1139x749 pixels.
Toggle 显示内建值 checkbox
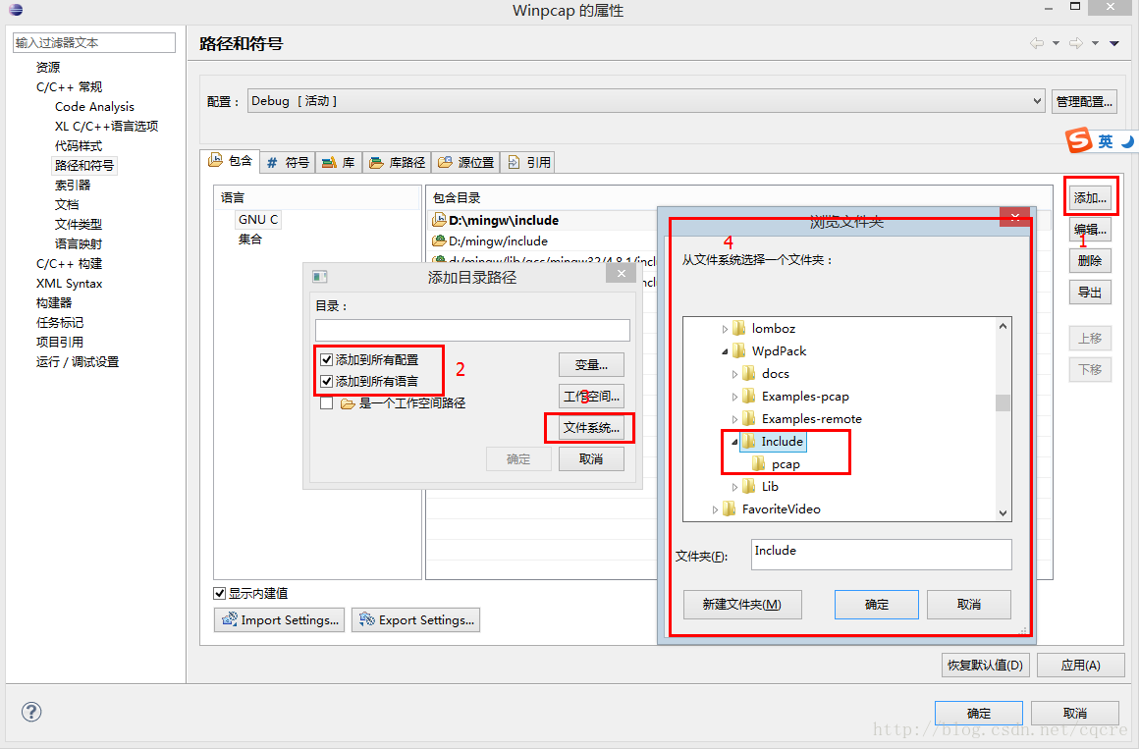[219, 594]
